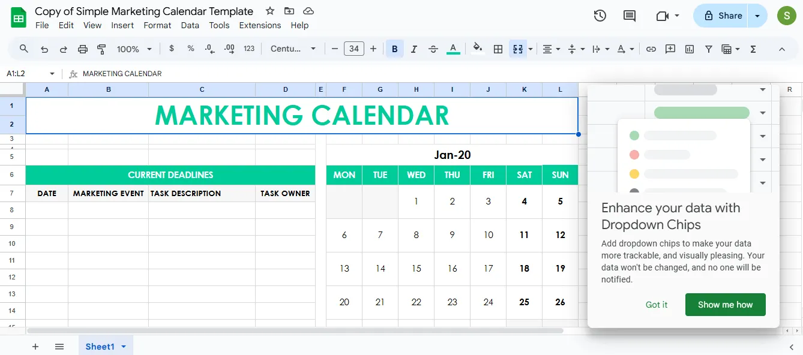Open the borders tool
803x355 pixels.
pos(498,49)
